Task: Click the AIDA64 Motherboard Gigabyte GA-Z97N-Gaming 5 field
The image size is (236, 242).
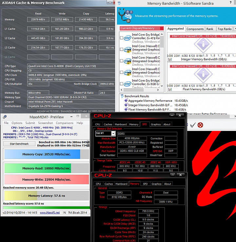Action: pyautogui.click(x=71, y=106)
